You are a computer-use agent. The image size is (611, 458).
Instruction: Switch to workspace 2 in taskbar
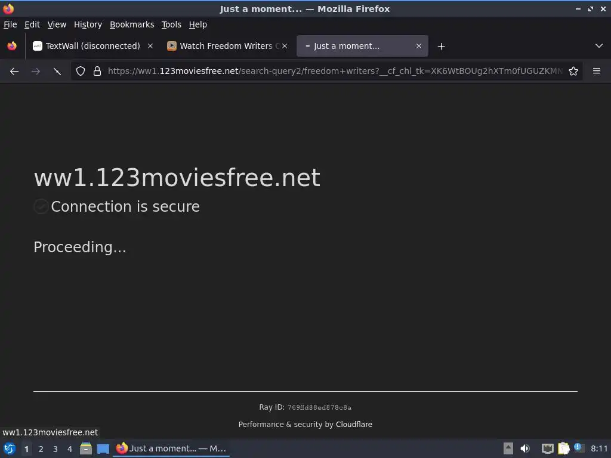tap(41, 449)
